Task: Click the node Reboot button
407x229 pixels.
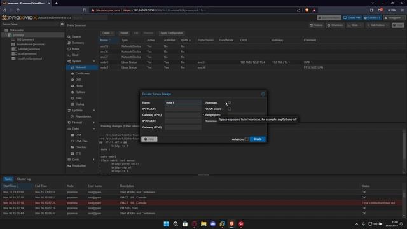Action: (x=317, y=25)
